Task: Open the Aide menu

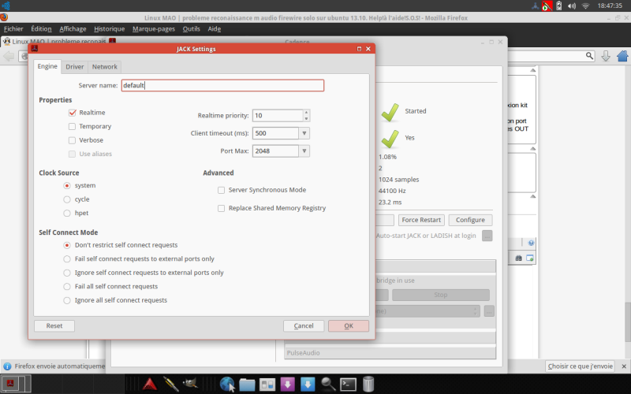Action: pos(214,29)
